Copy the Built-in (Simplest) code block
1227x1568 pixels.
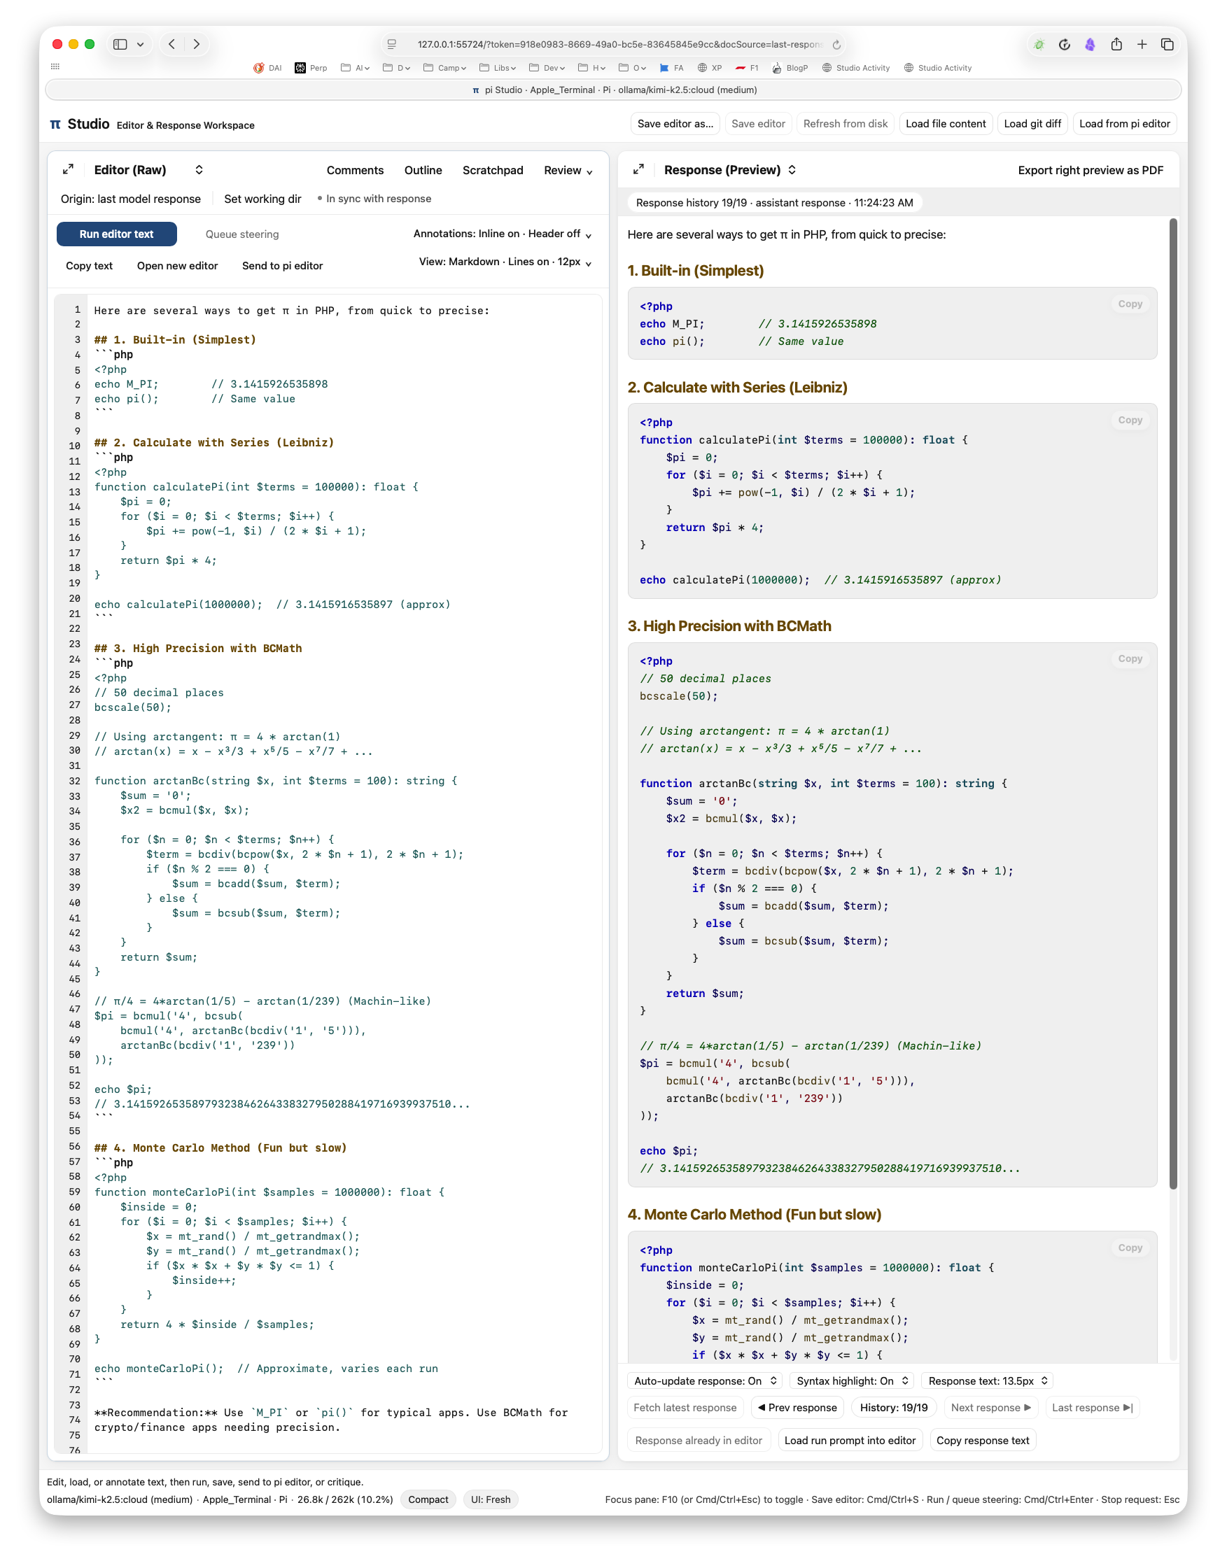click(1129, 304)
